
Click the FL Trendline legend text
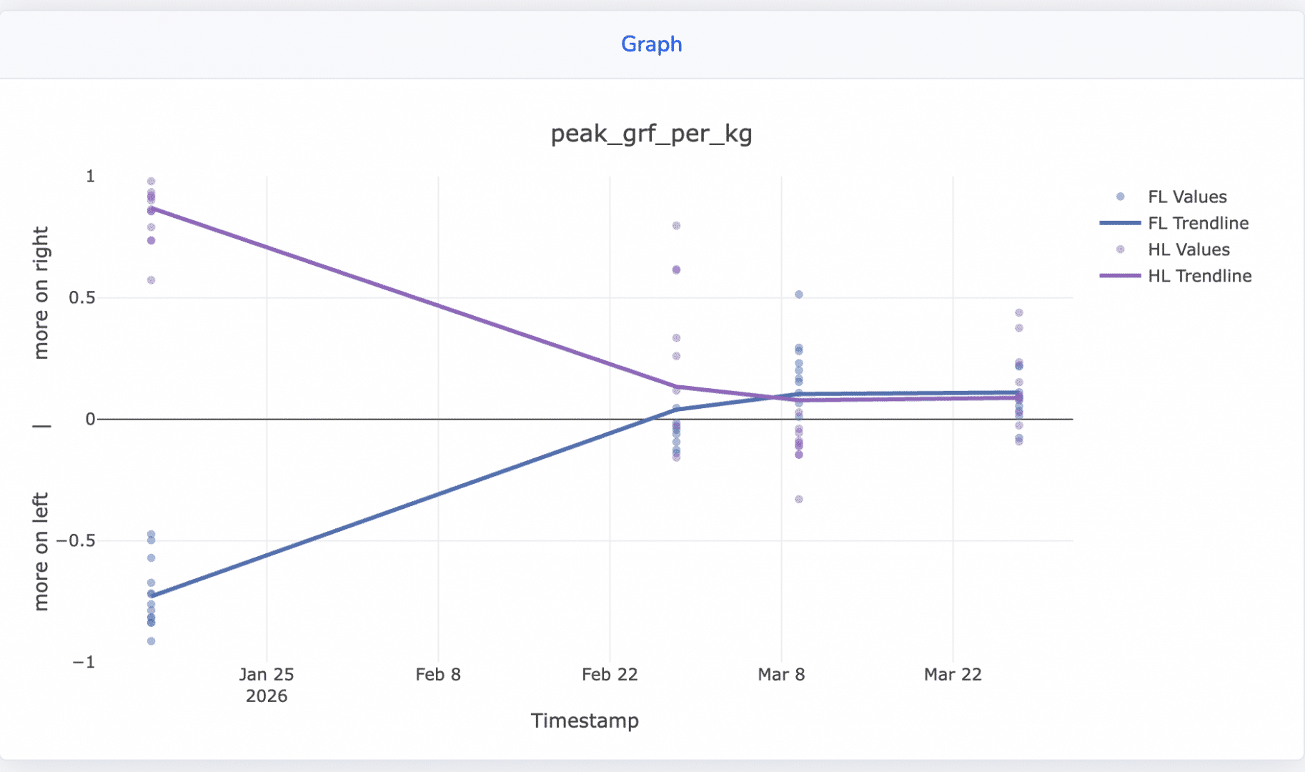pyautogui.click(x=1198, y=223)
